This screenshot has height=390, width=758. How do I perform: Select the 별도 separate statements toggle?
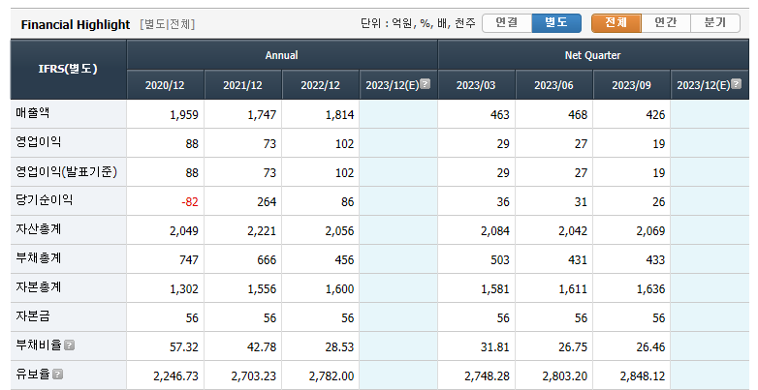click(x=556, y=22)
